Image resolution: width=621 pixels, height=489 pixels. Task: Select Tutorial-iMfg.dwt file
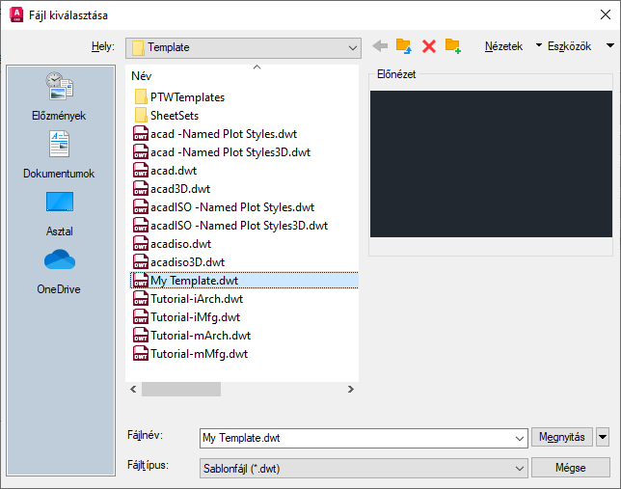(186, 317)
